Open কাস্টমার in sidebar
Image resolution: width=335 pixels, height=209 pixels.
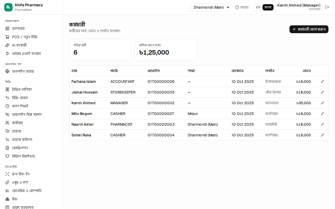[31, 123]
